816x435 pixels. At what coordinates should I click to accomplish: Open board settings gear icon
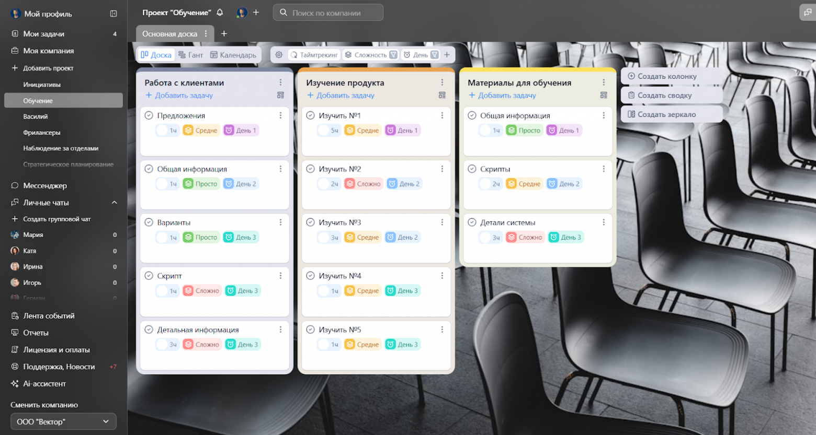pyautogui.click(x=279, y=55)
